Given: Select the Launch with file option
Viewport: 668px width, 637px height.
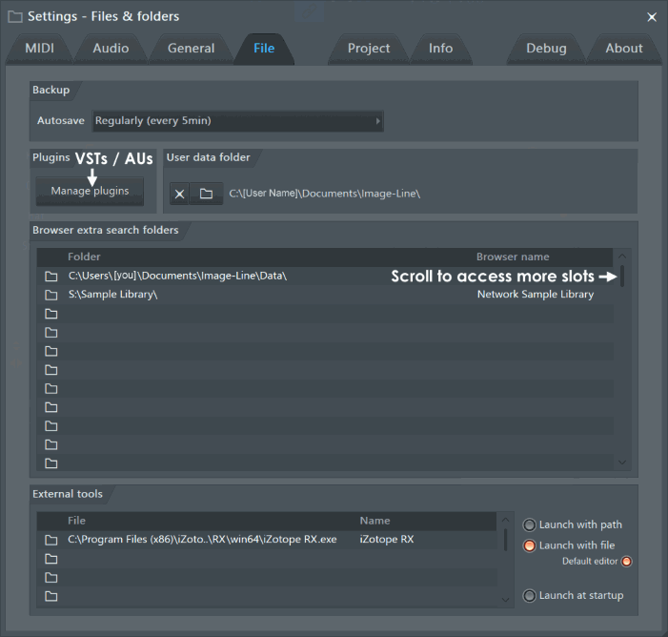Looking at the screenshot, I should (530, 545).
